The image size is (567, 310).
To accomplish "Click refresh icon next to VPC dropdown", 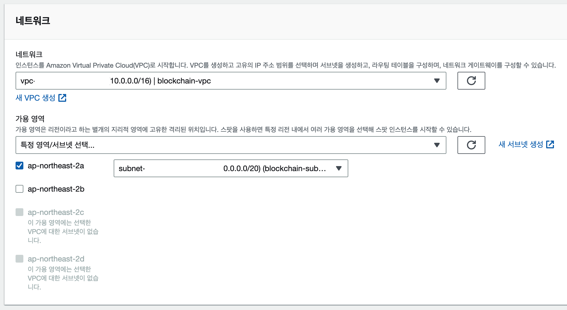I will (x=471, y=81).
